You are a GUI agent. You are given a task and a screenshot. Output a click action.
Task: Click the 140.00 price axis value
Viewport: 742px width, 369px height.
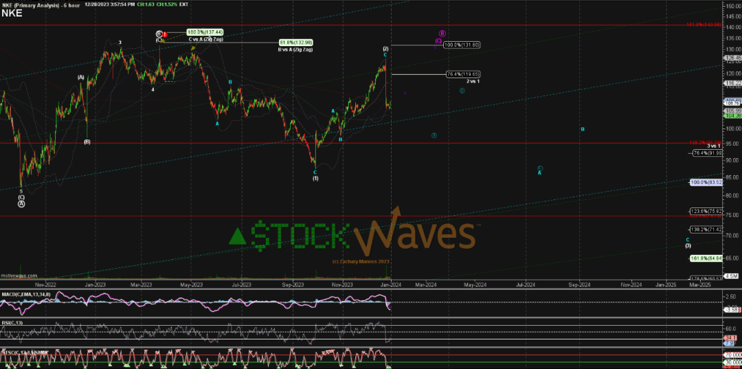tap(734, 27)
